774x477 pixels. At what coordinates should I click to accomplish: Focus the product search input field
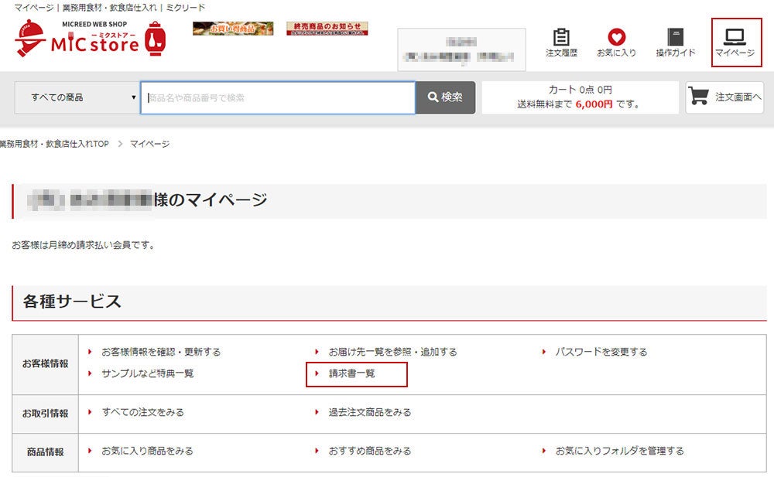[x=279, y=97]
